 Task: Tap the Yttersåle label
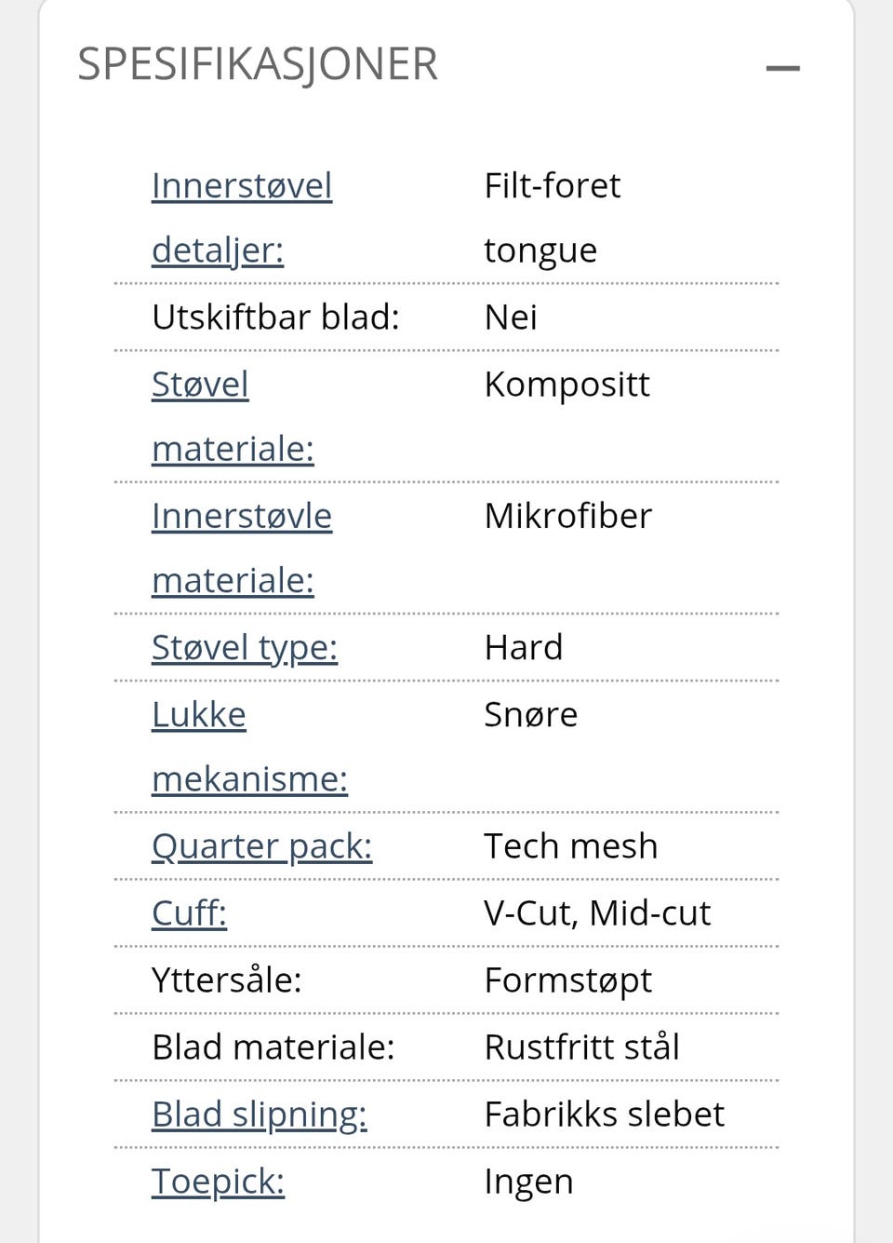tap(226, 980)
